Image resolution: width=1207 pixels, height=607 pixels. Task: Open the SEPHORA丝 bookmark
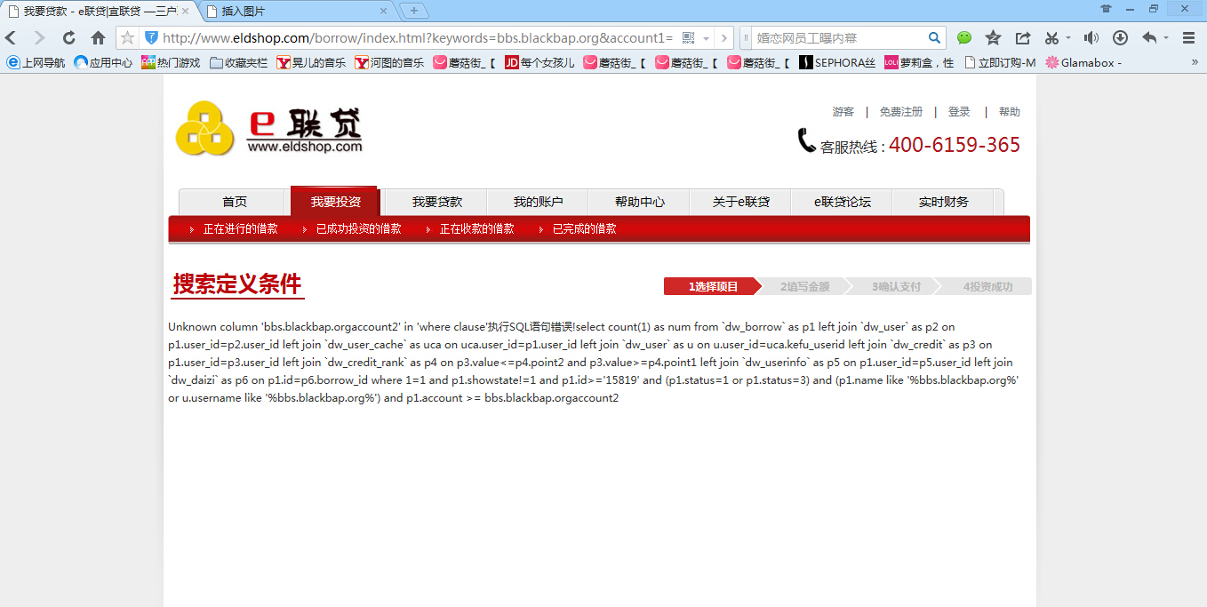[836, 62]
